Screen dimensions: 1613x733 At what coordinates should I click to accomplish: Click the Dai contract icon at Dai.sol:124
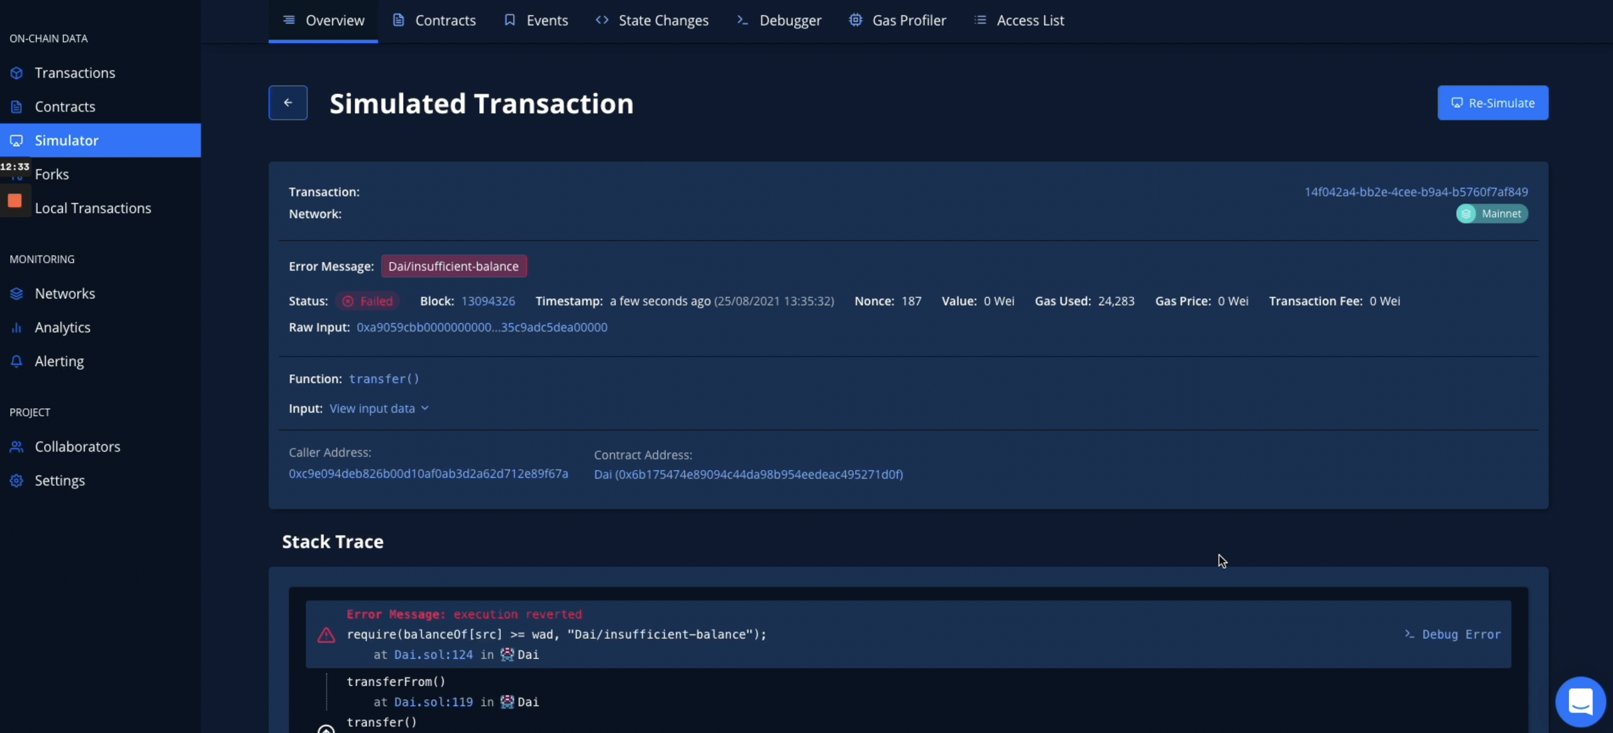point(507,654)
